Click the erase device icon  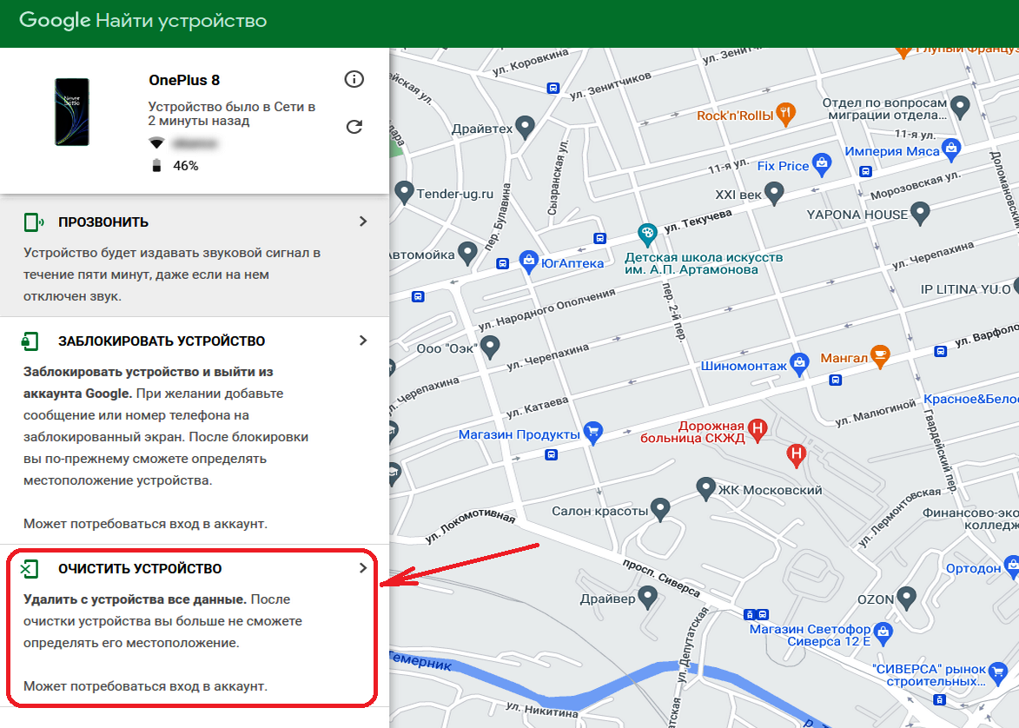30,569
